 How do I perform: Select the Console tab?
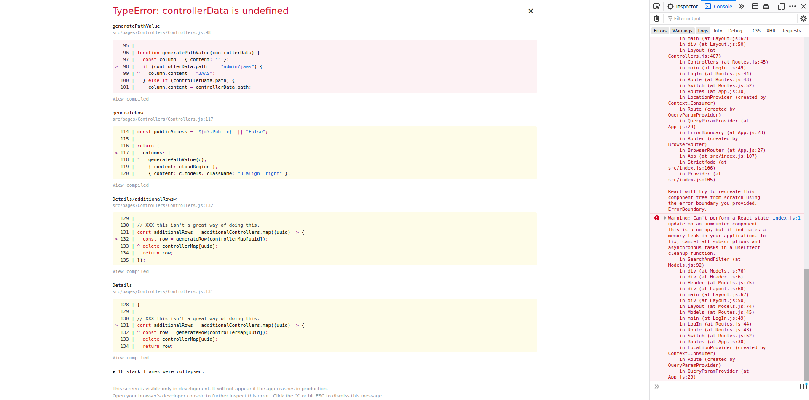pyautogui.click(x=718, y=6)
